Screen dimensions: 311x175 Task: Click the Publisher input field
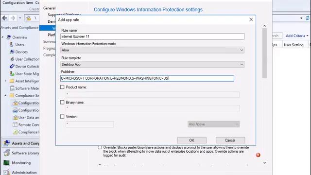[x=147, y=78]
